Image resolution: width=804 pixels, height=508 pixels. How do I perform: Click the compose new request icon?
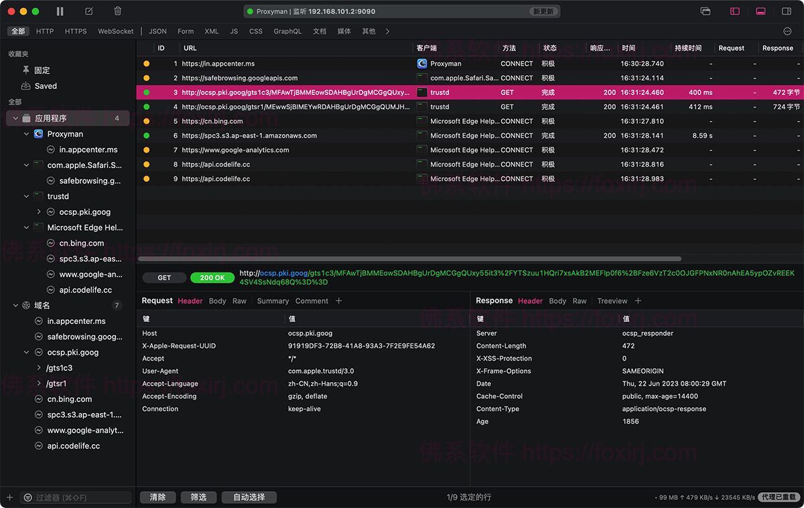coord(89,11)
